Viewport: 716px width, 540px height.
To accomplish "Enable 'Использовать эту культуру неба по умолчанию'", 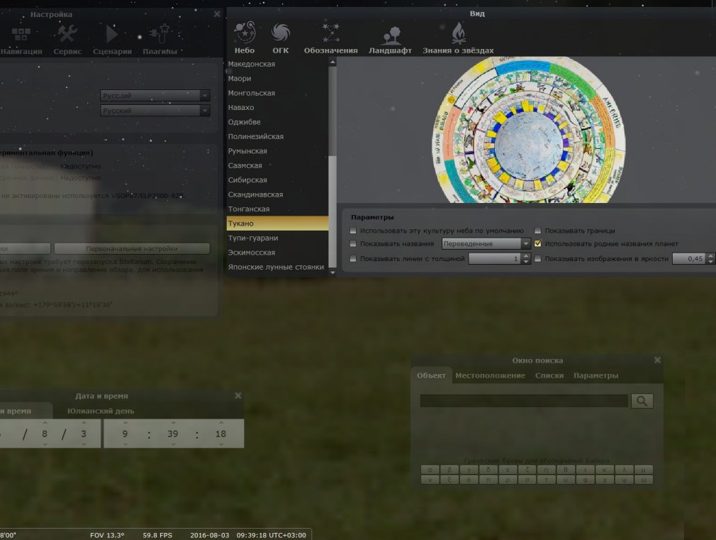I will tap(353, 231).
